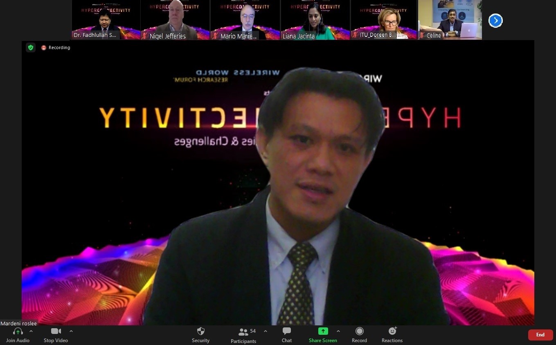
Task: Click the red Recording indicator
Action: click(x=44, y=47)
